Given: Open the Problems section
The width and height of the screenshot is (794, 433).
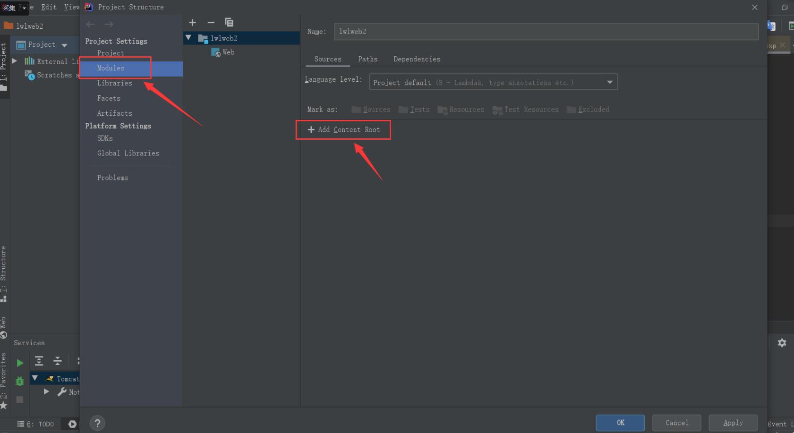Looking at the screenshot, I should [x=113, y=178].
